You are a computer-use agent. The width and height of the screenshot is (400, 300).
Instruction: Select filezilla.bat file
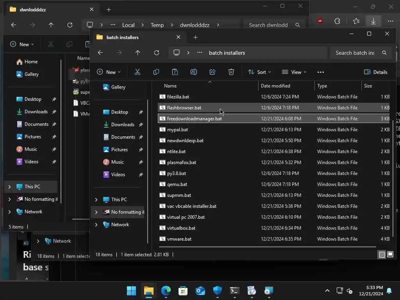pos(274,97)
